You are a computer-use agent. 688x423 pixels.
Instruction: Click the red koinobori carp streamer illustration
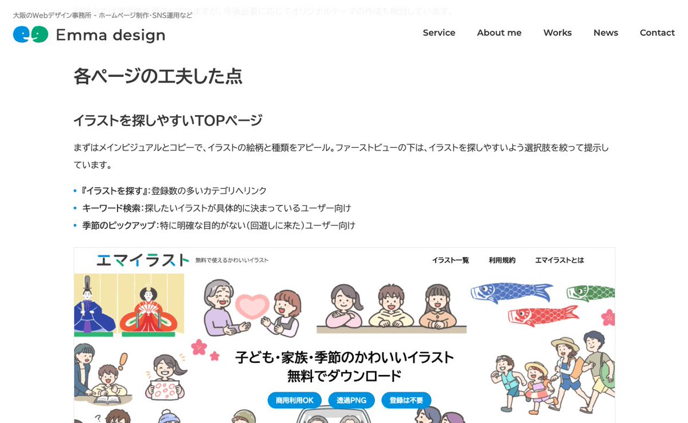(x=542, y=315)
